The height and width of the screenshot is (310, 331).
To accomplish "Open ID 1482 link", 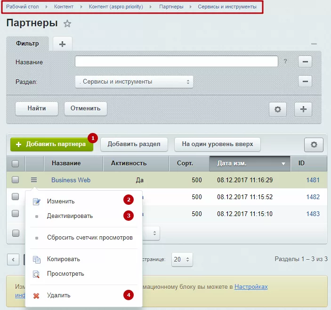I will click(313, 197).
